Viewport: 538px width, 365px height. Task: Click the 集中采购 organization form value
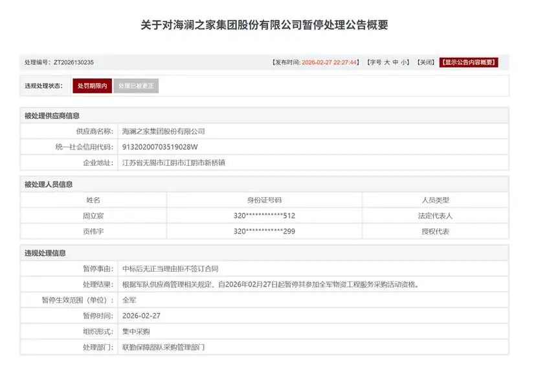coord(136,332)
